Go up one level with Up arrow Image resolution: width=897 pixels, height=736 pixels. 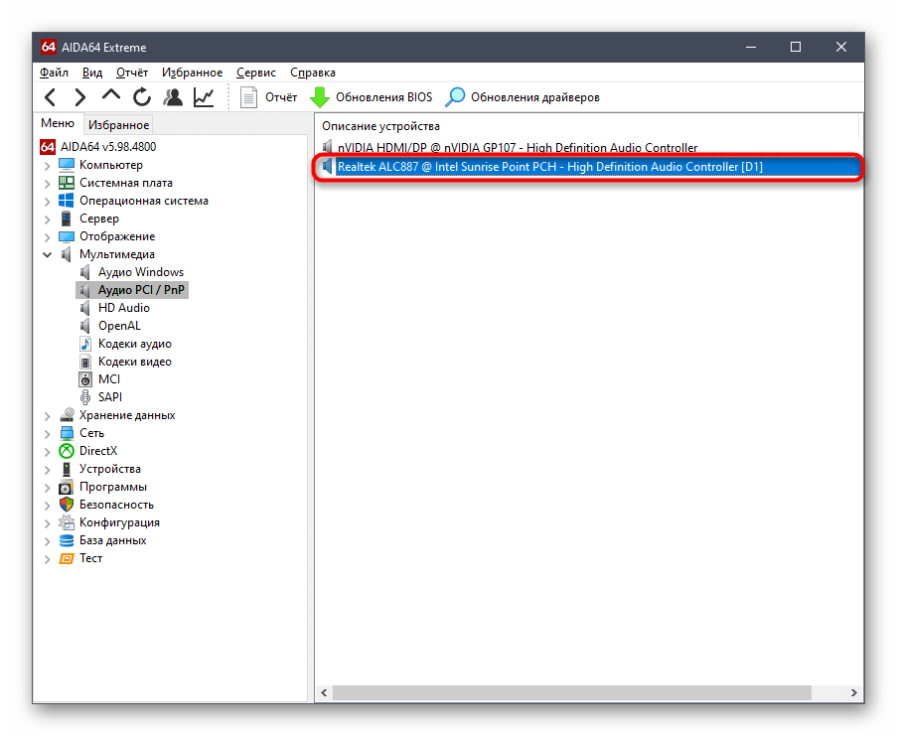point(111,95)
